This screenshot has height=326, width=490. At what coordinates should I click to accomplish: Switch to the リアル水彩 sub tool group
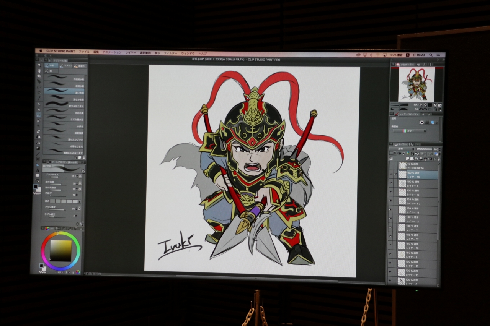[65, 66]
